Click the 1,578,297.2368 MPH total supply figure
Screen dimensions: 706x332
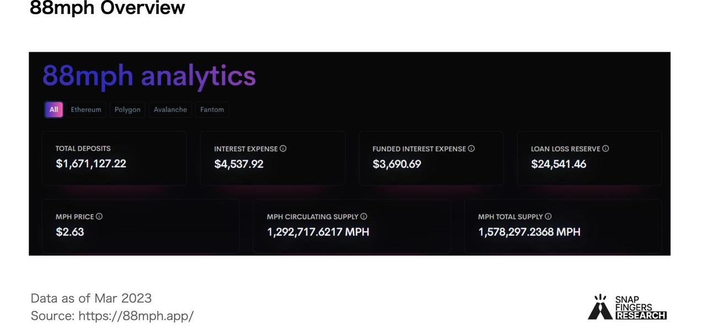point(529,232)
